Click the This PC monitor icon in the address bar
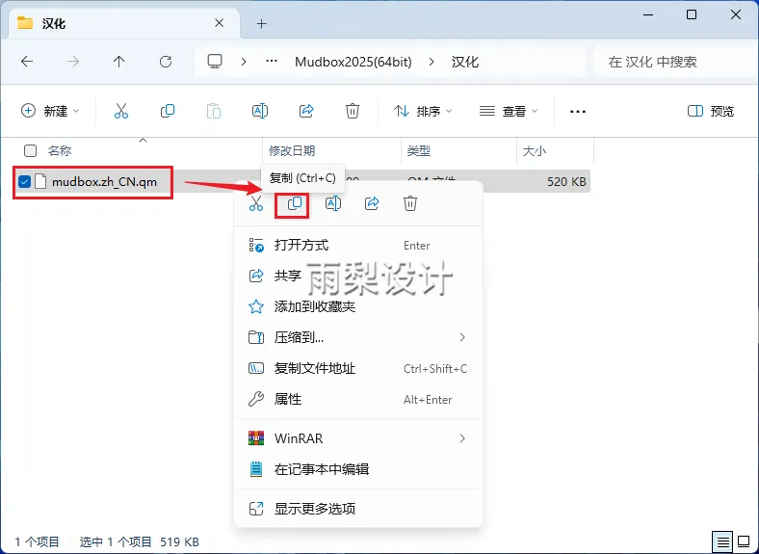 click(215, 62)
